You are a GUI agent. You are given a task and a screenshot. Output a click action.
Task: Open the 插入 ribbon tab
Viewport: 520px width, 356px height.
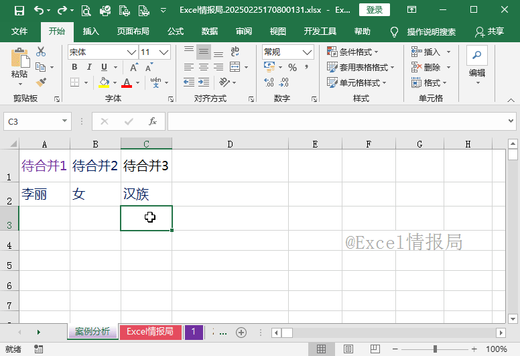(90, 32)
